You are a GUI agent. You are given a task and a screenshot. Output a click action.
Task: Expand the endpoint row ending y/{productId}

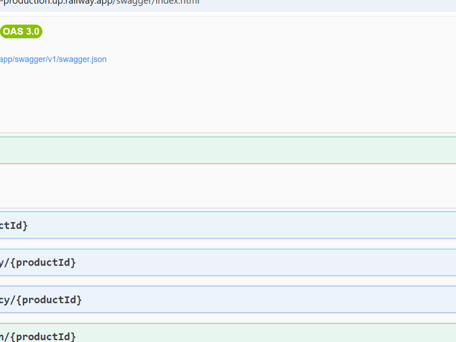point(228,263)
